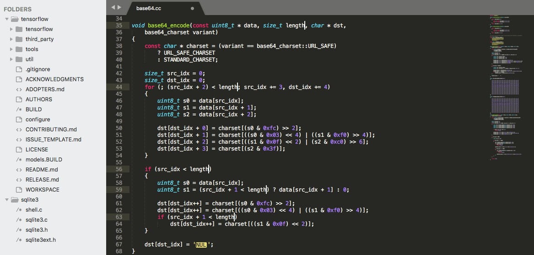Click the sqlite3ext.h source icon

pos(19,240)
